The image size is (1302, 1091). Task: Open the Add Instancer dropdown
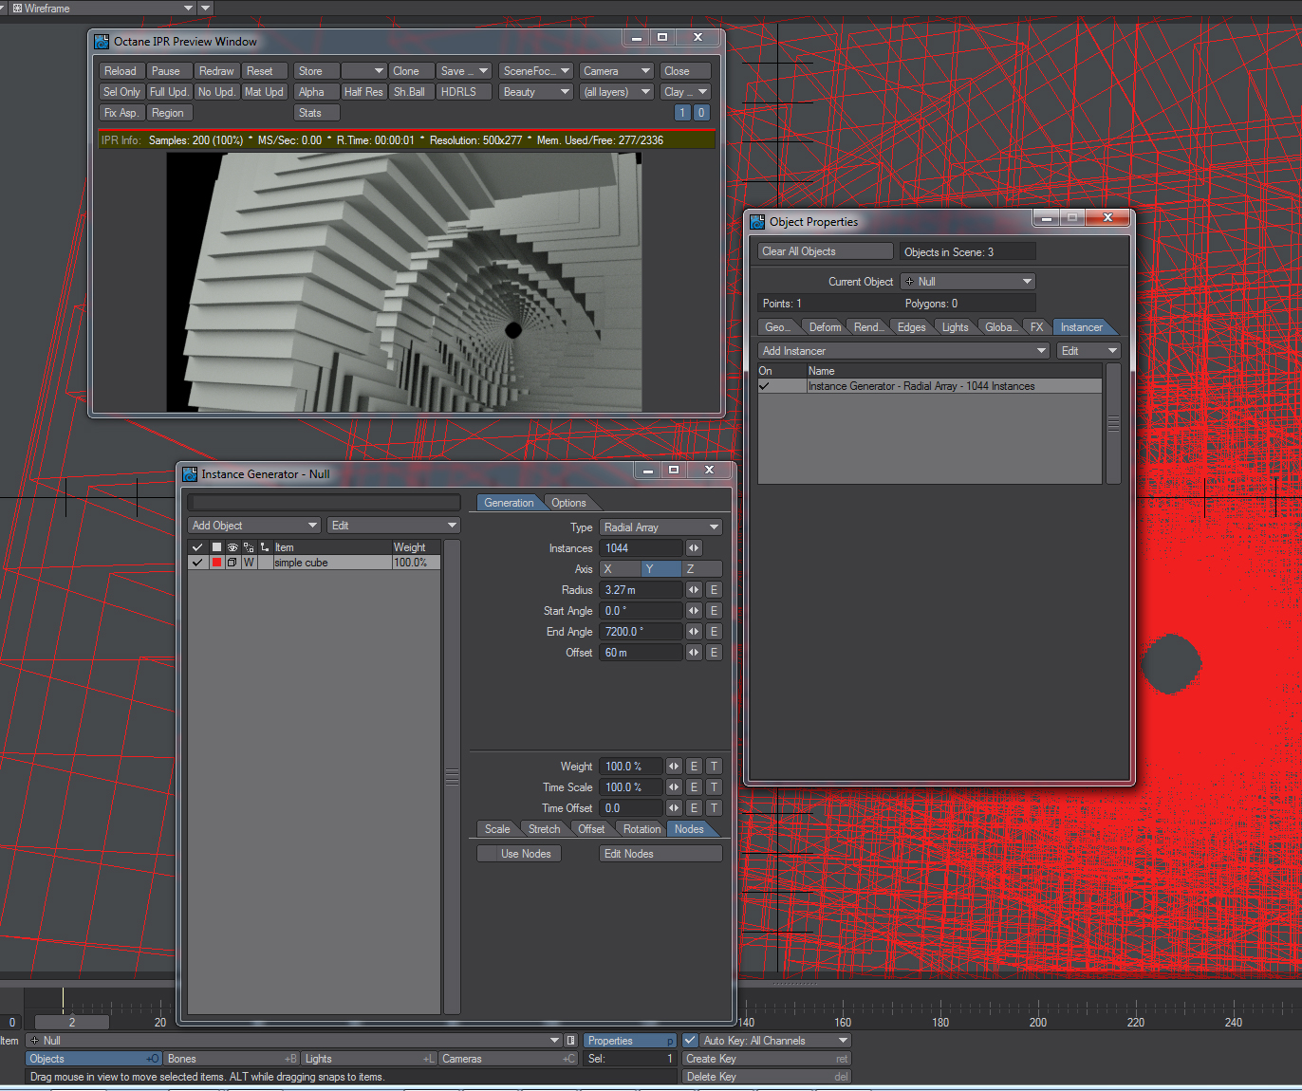click(903, 351)
